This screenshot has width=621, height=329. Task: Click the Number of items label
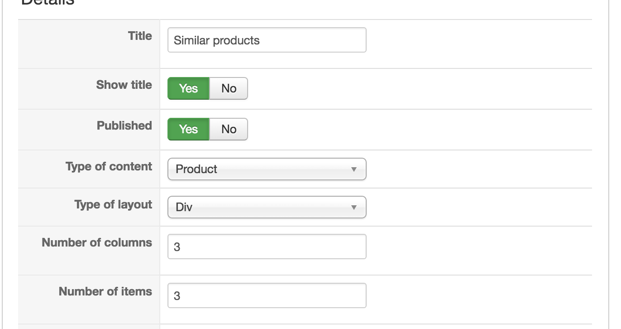pyautogui.click(x=105, y=291)
